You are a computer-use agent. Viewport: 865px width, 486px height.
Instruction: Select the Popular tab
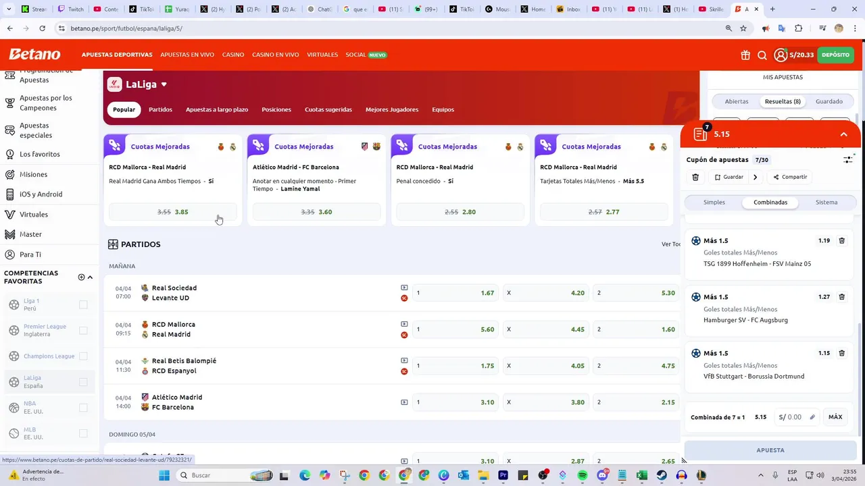tap(124, 109)
